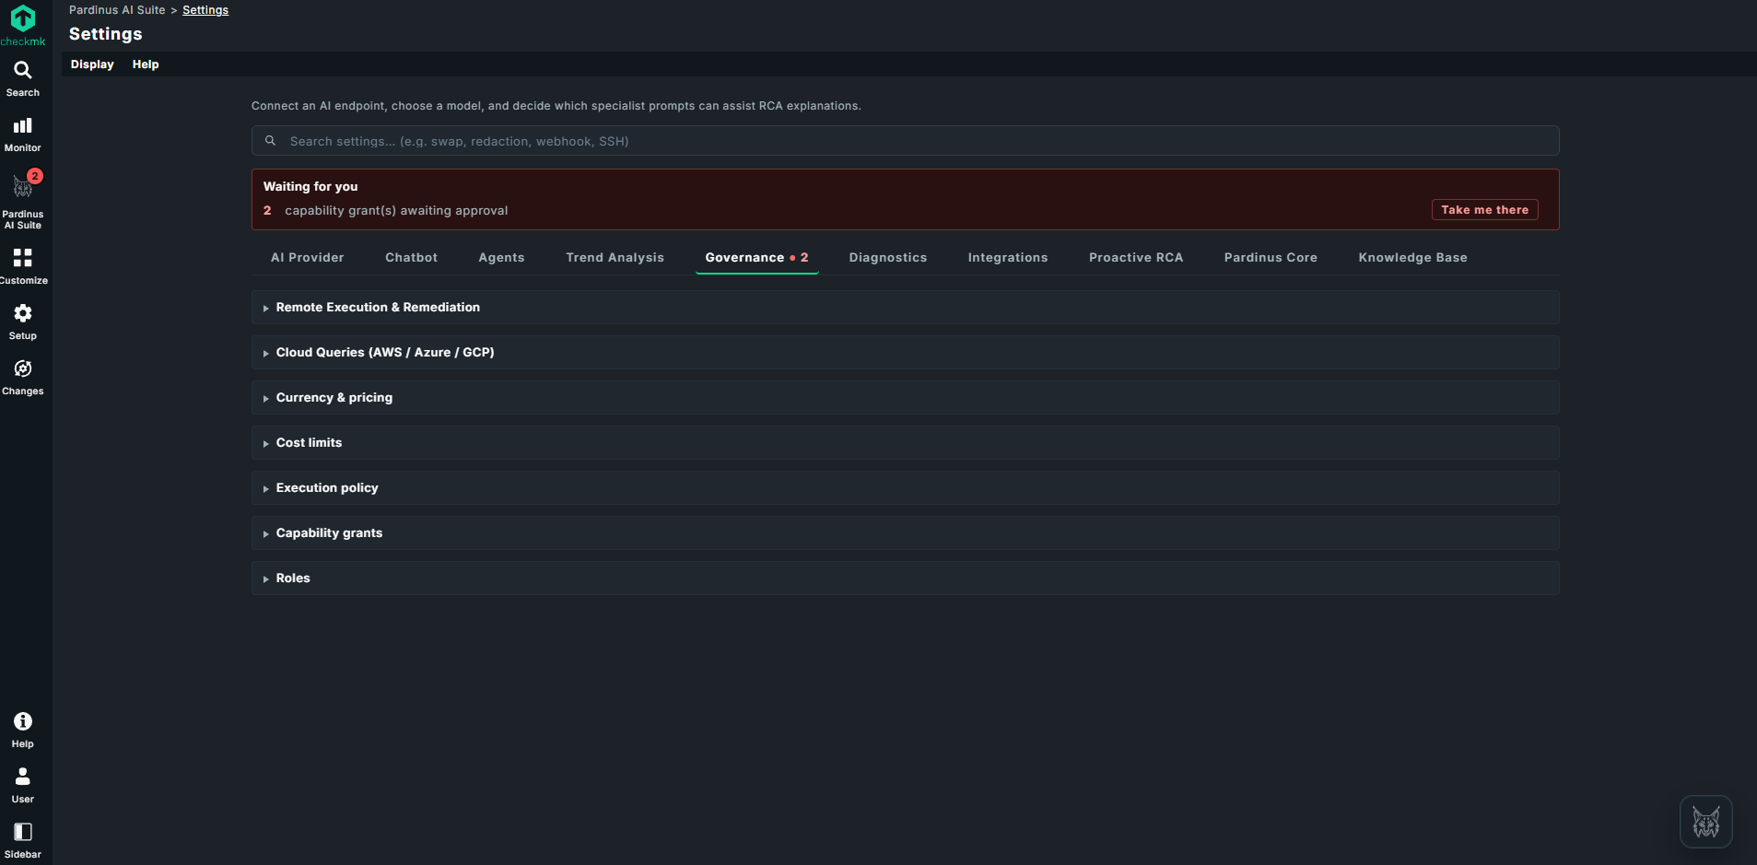Open the Display menu

coord(92,64)
